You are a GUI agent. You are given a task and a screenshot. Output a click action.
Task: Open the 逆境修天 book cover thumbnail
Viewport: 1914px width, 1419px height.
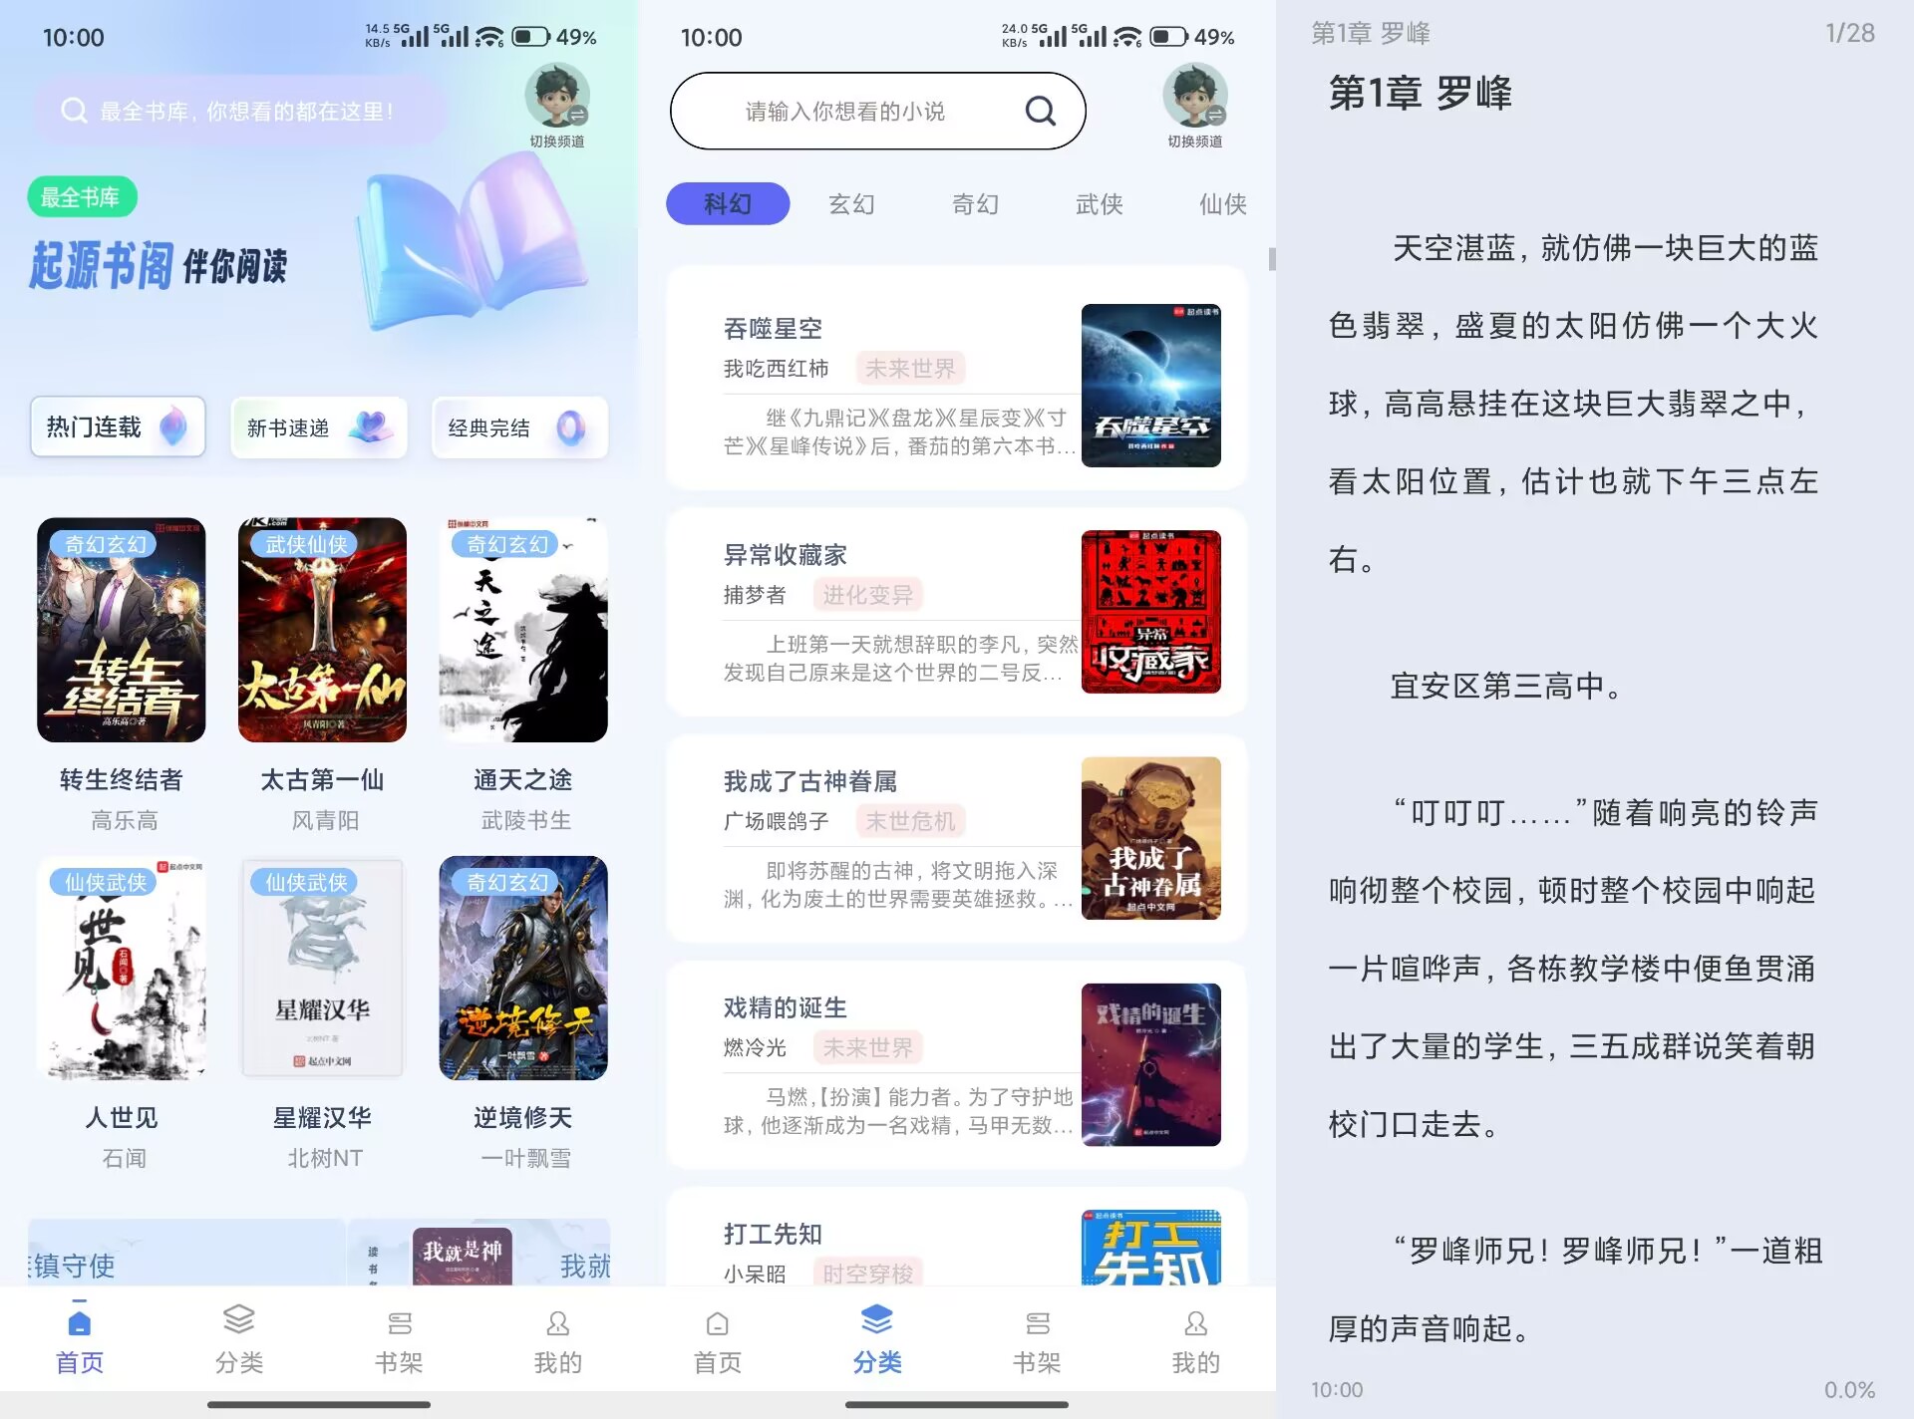pos(523,969)
